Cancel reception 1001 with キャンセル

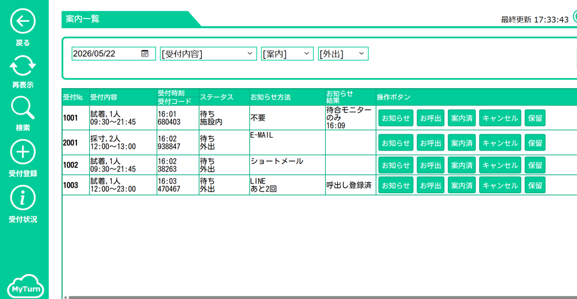500,118
